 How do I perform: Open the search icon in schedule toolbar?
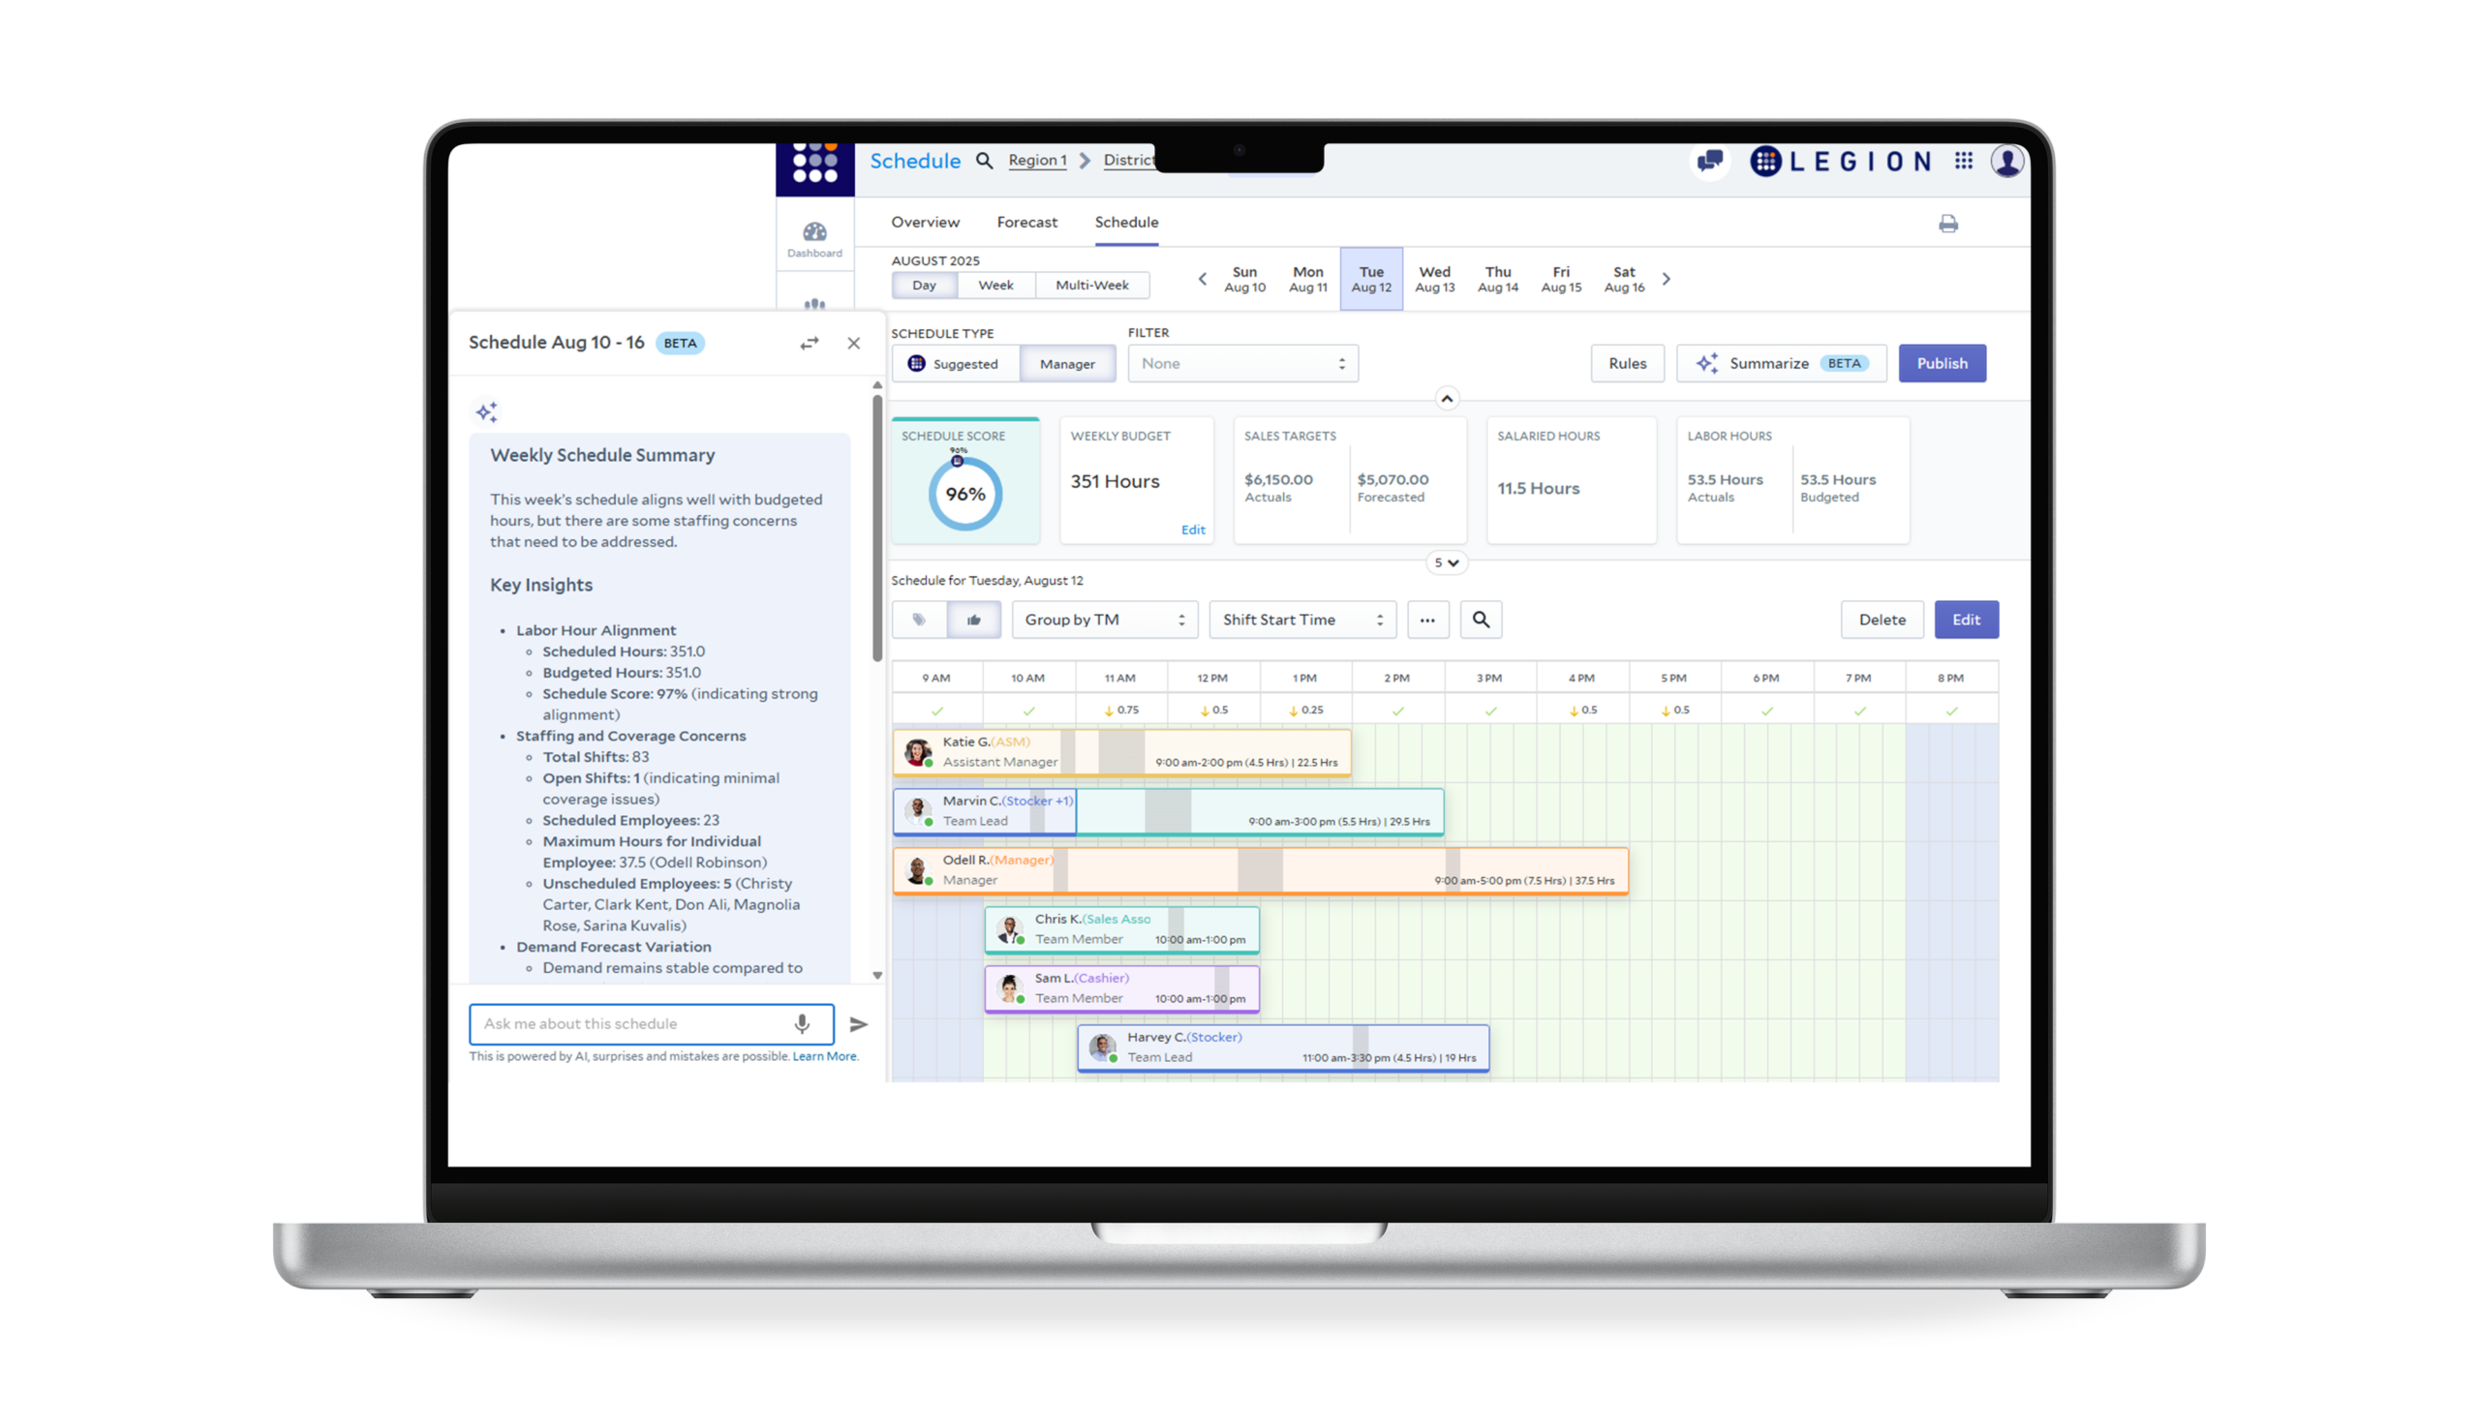pos(1481,620)
